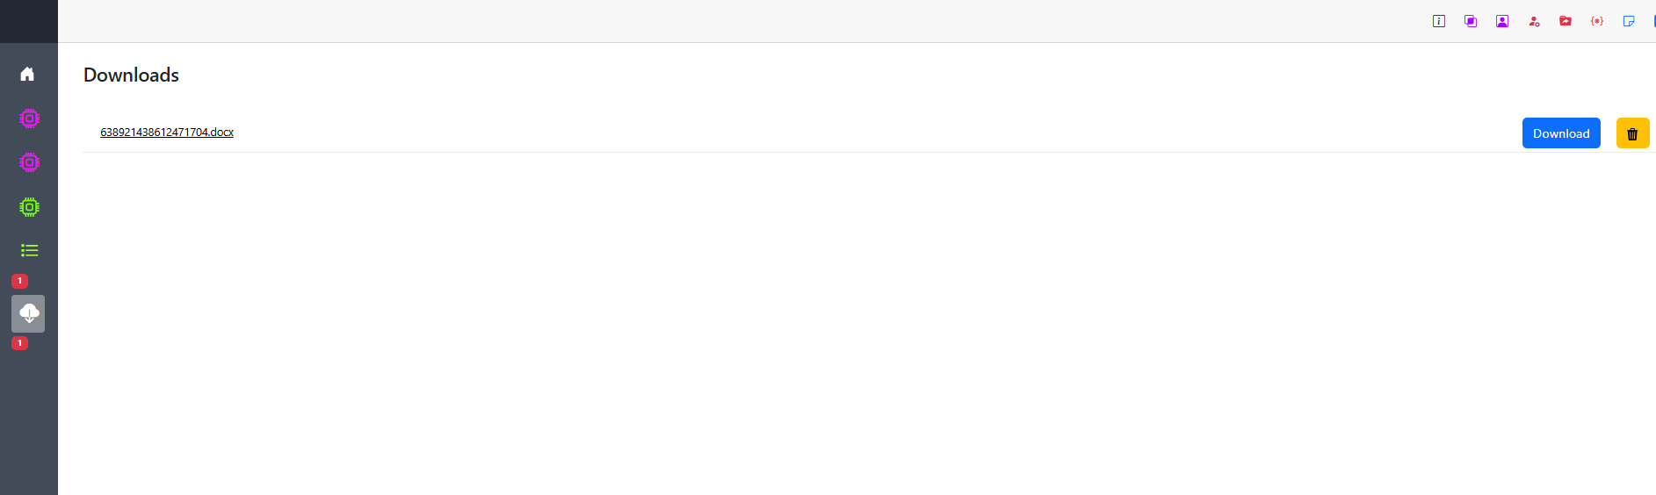This screenshot has width=1656, height=495.
Task: Click the red badge below the cloud download icon
Action: click(19, 343)
